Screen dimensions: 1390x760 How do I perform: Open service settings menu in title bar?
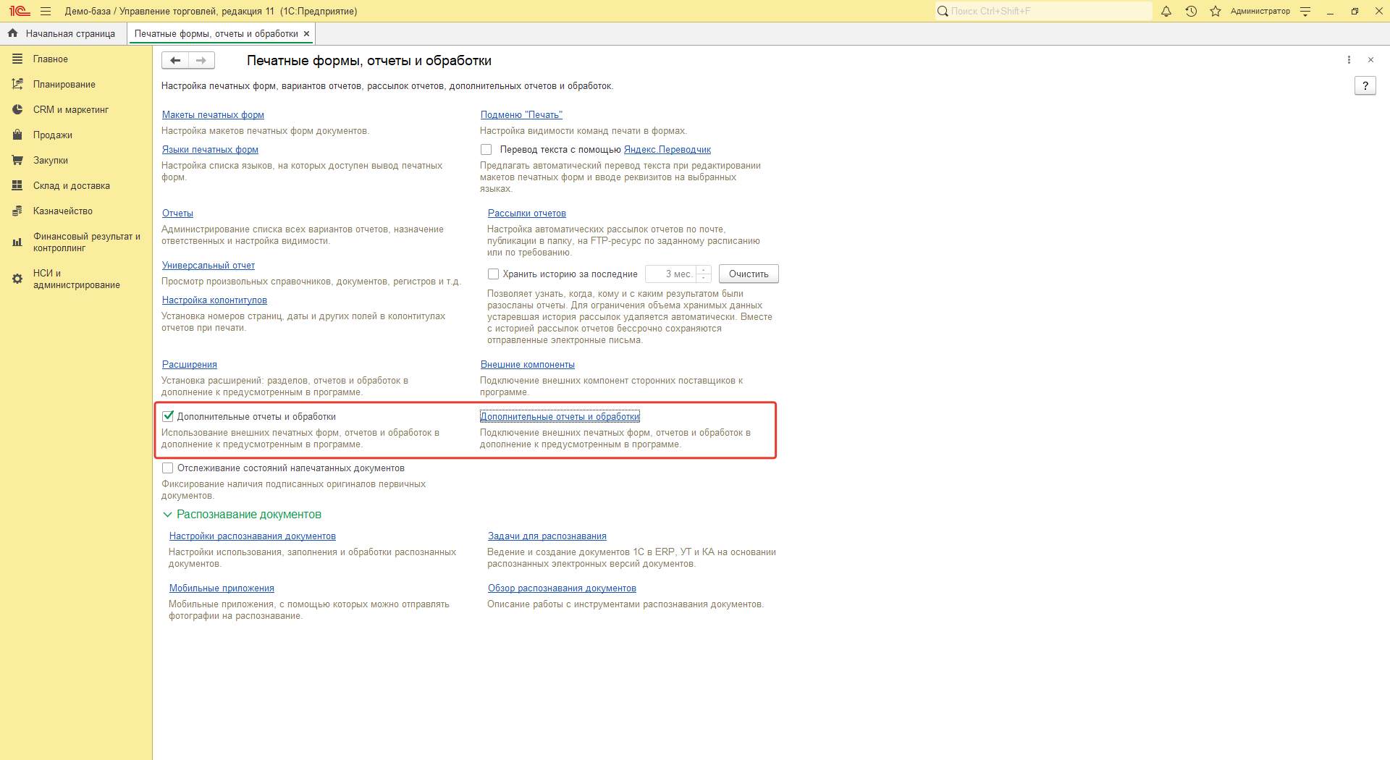[x=1305, y=11]
